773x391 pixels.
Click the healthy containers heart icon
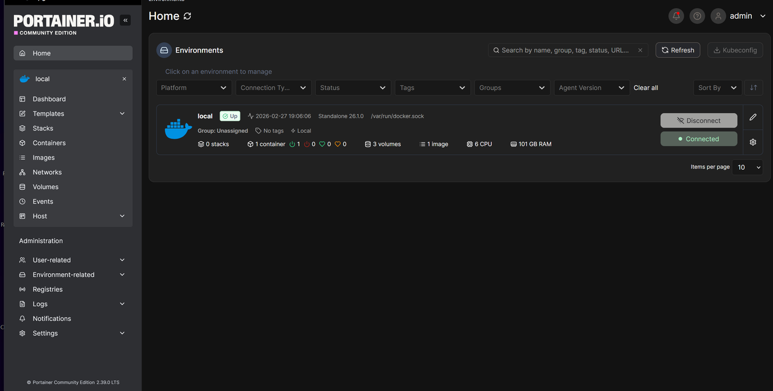tap(322, 144)
